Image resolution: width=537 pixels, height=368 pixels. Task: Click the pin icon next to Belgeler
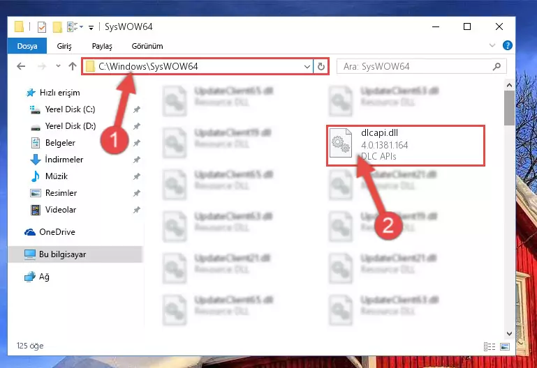click(x=137, y=143)
